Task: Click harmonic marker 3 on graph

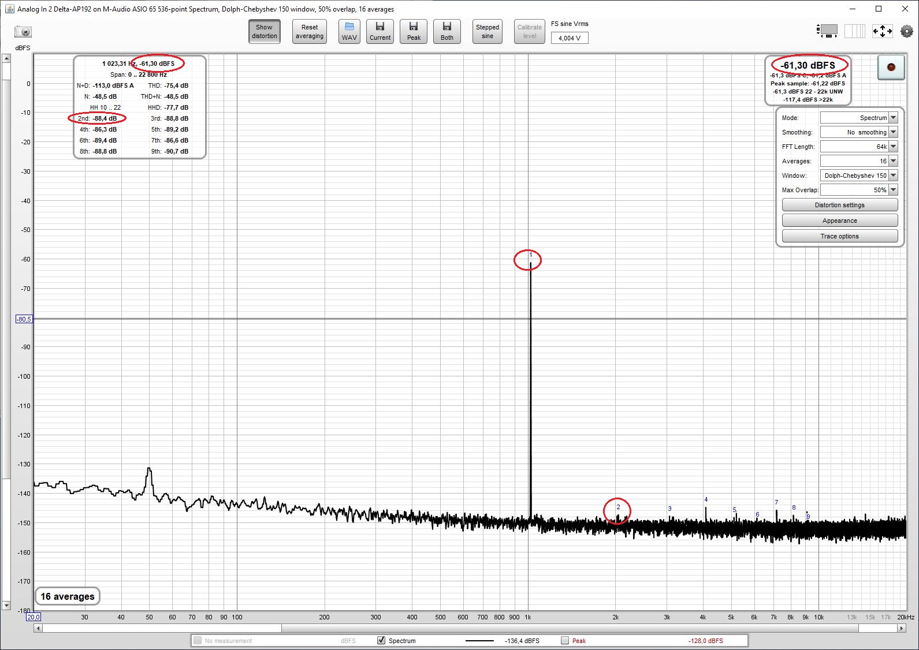Action: click(669, 509)
